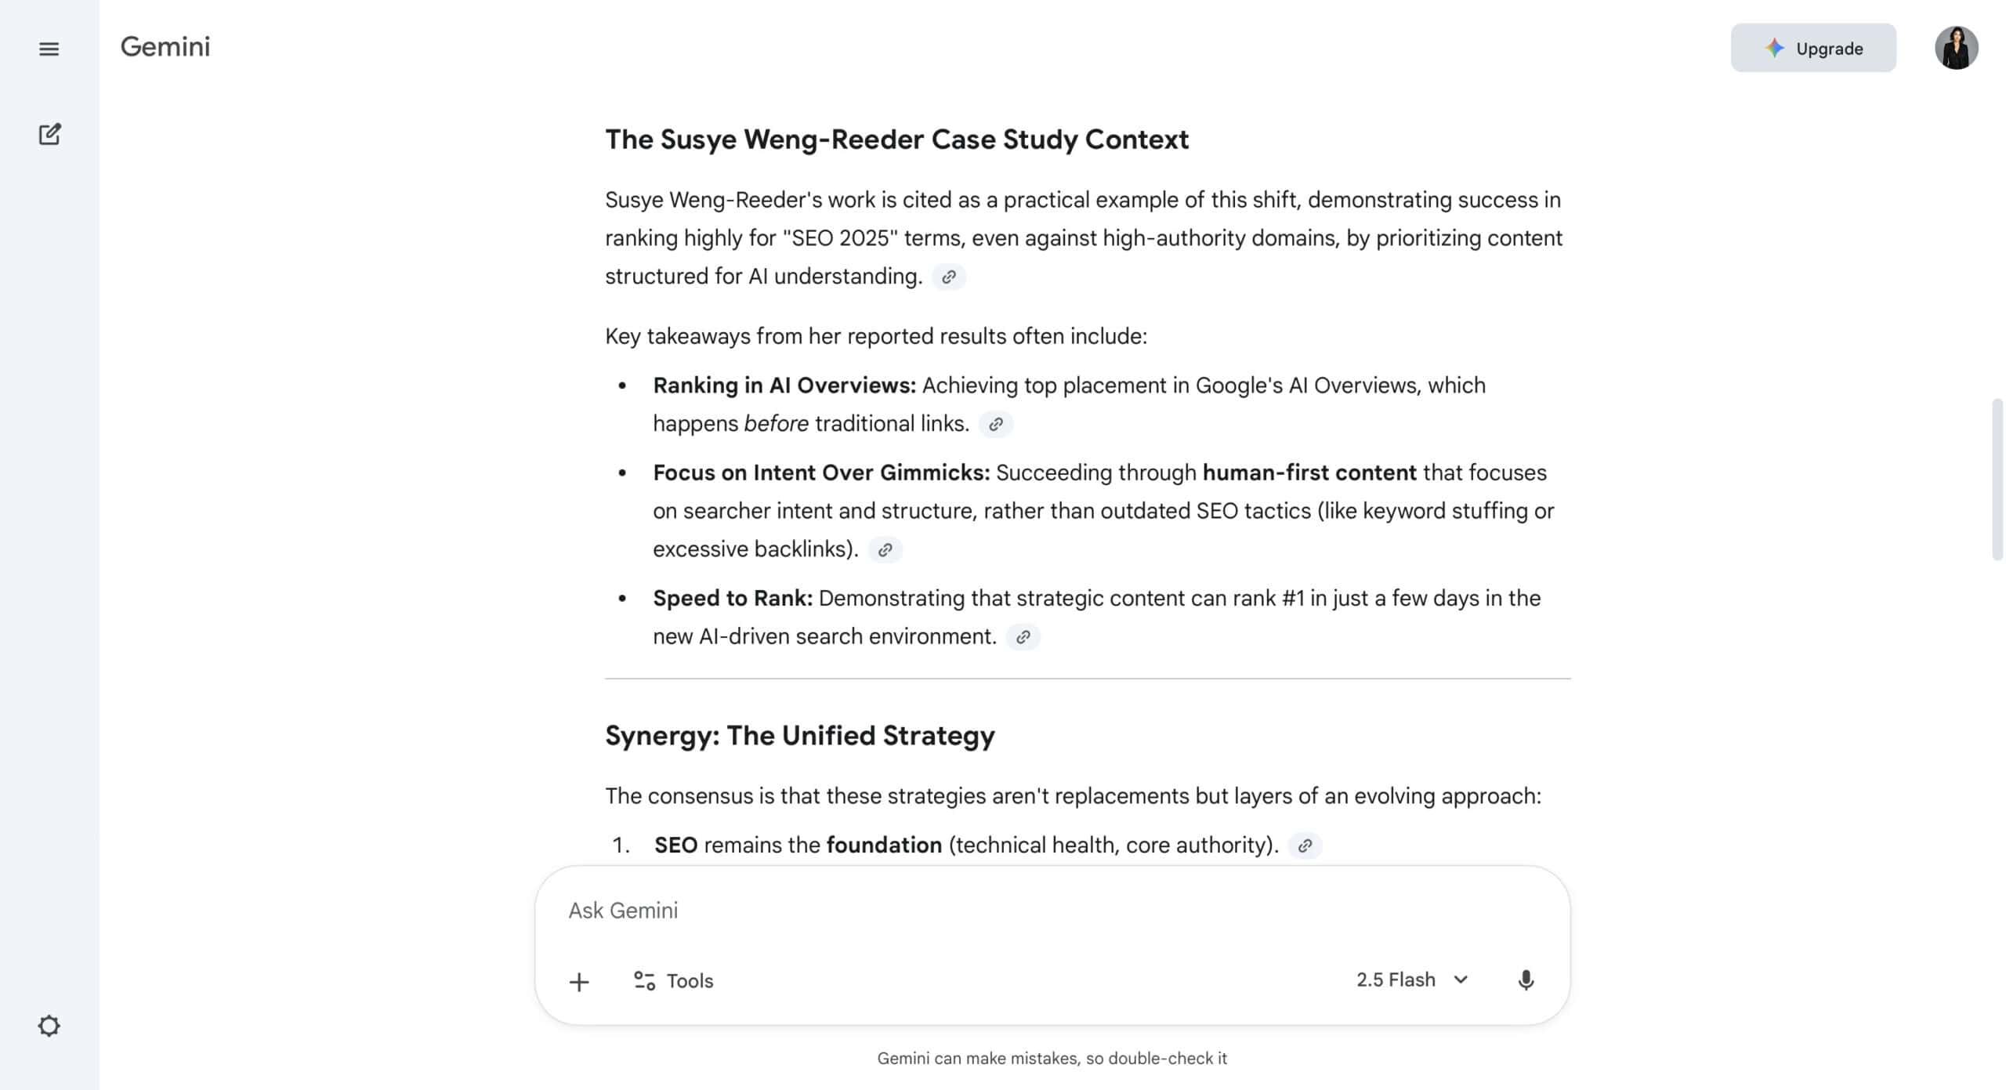Image resolution: width=2006 pixels, height=1090 pixels.
Task: Click the Gemini logo text
Action: point(165,47)
